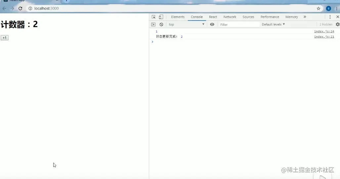The height and width of the screenshot is (179, 340).
Task: Open DevTools customize menu dots
Action: (330, 17)
